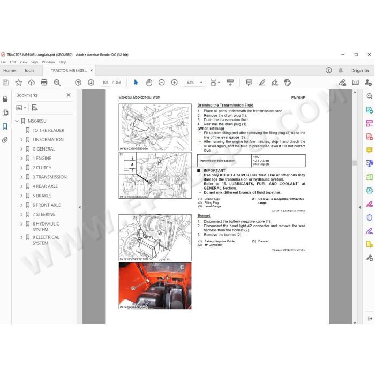The width and height of the screenshot is (375, 375).
Task: Collapse the right tools pane arrow
Action: 360,207
